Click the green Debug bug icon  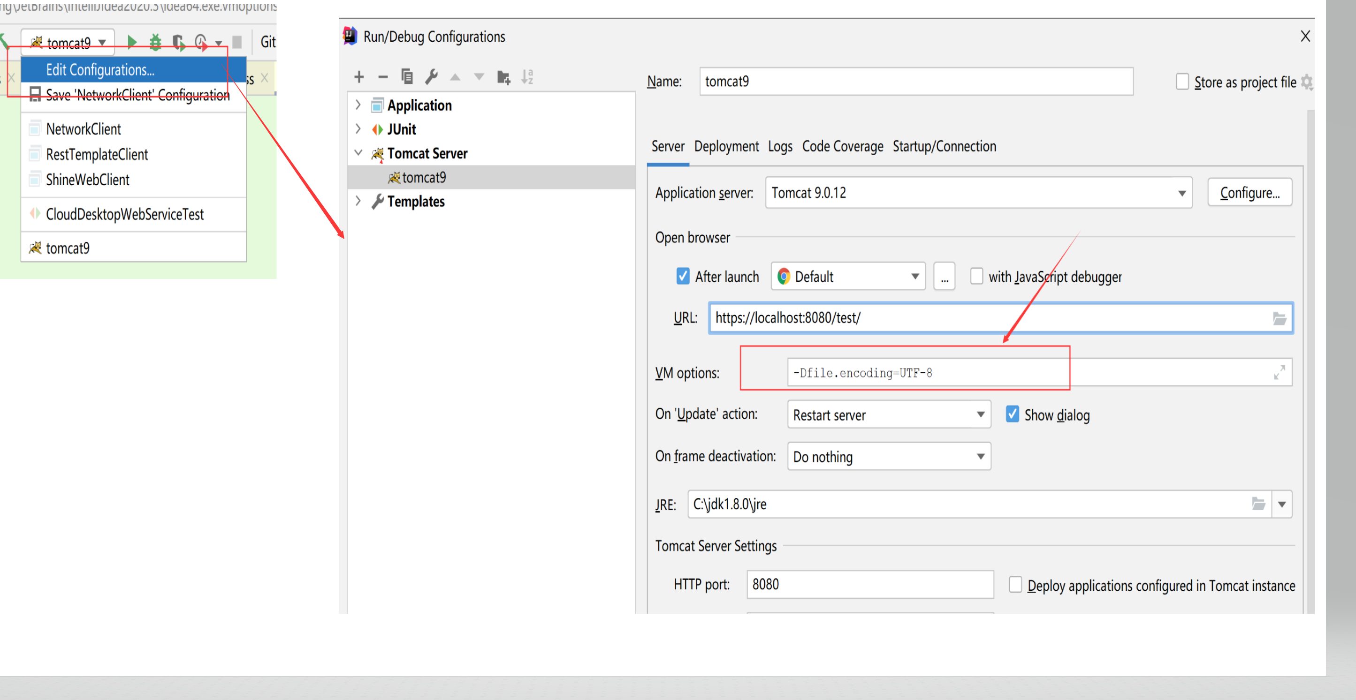pos(155,42)
